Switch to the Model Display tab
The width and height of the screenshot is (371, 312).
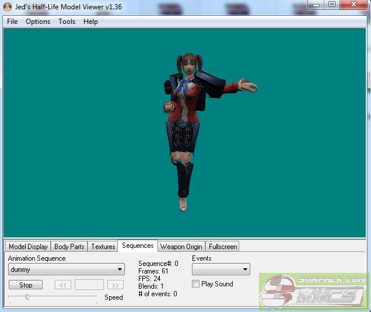point(28,247)
